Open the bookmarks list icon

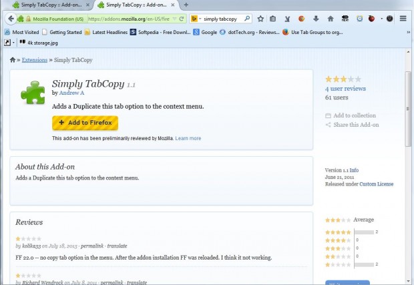click(272, 19)
